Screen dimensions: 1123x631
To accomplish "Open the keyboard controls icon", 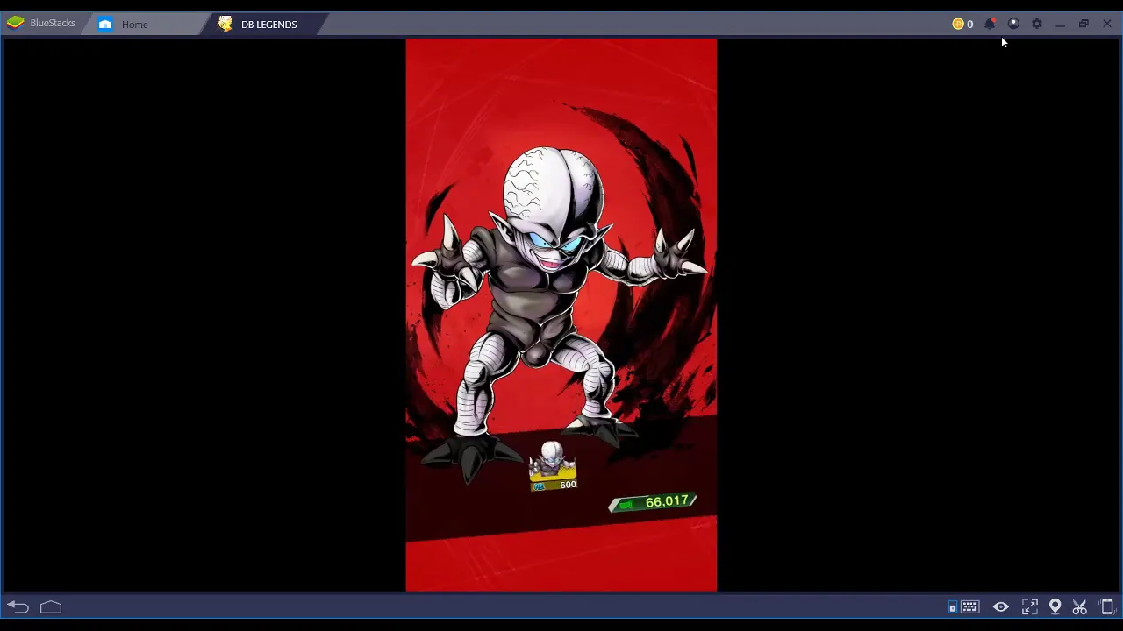I will [x=969, y=606].
